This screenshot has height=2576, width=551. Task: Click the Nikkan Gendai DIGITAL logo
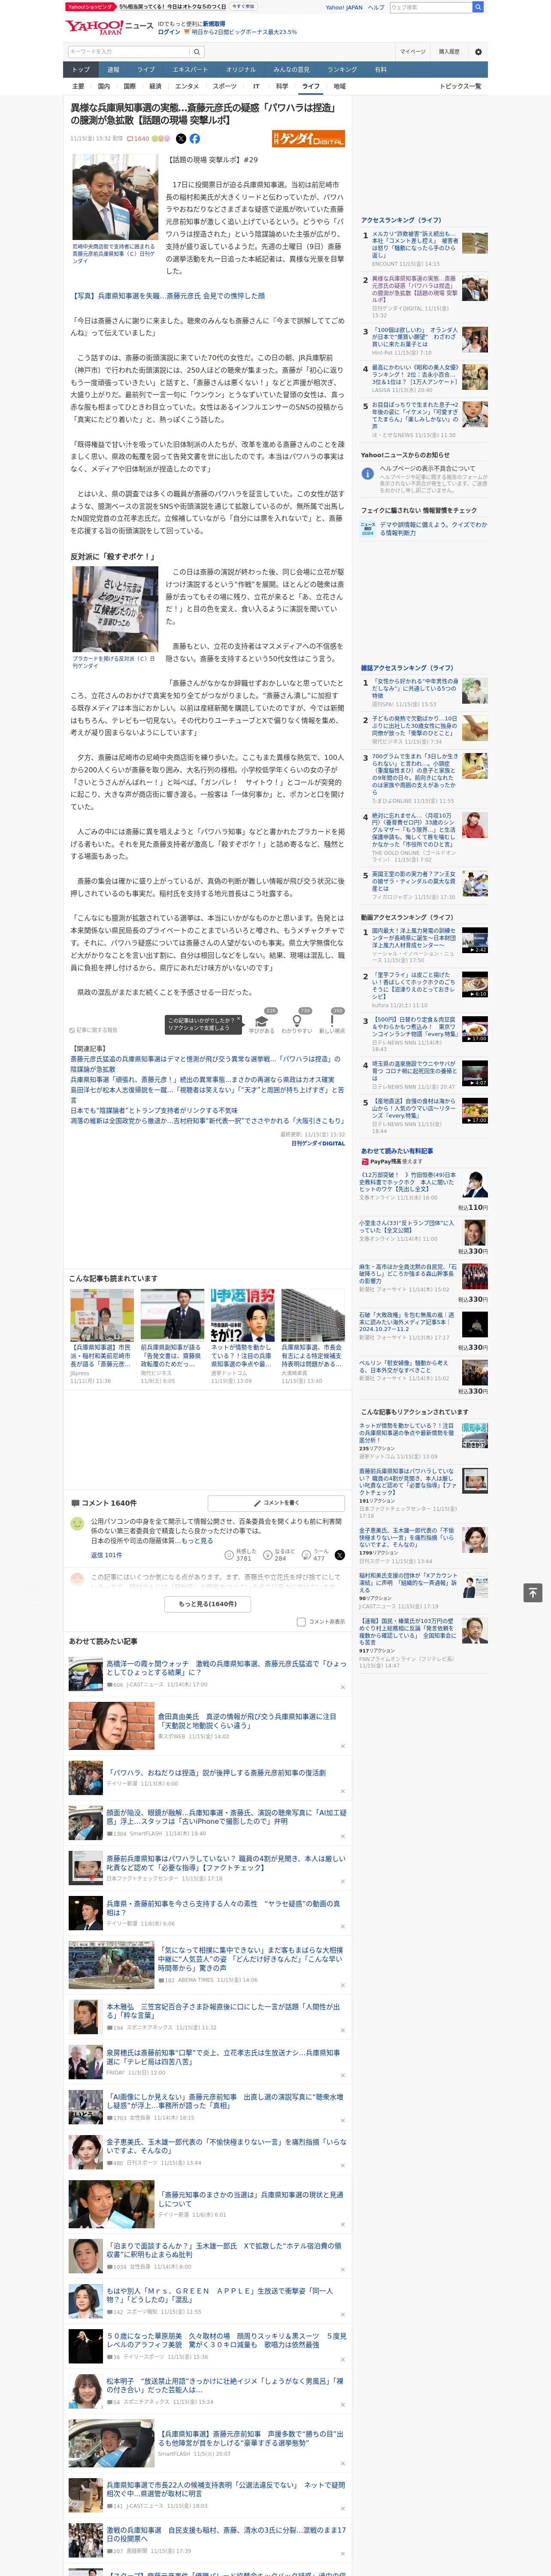(x=308, y=139)
